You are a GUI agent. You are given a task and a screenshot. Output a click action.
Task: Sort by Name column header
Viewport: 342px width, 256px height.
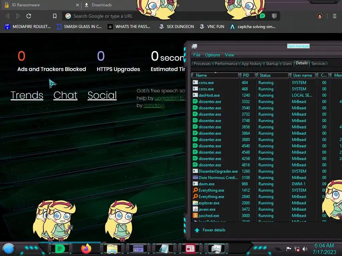tap(215, 75)
